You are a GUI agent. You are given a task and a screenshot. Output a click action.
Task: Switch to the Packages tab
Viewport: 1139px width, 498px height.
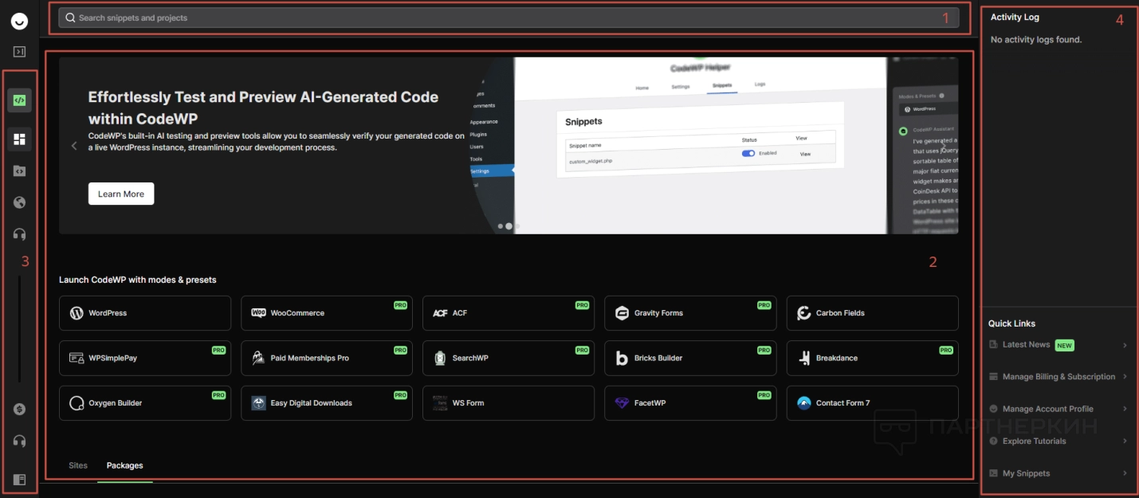[124, 465]
